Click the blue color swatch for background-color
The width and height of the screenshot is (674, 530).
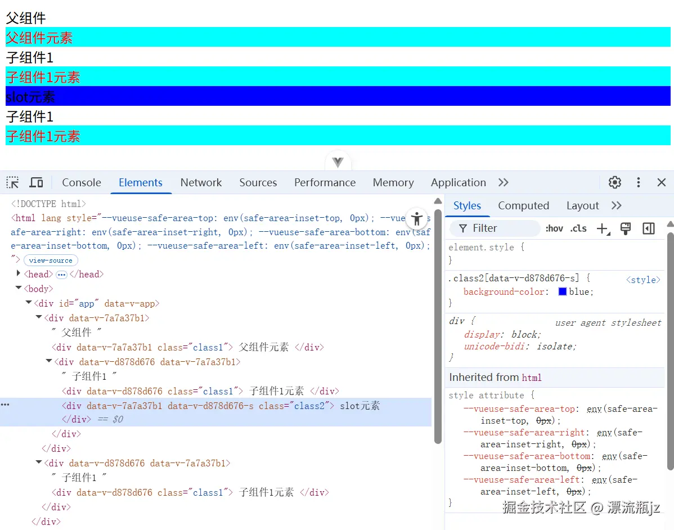point(563,291)
